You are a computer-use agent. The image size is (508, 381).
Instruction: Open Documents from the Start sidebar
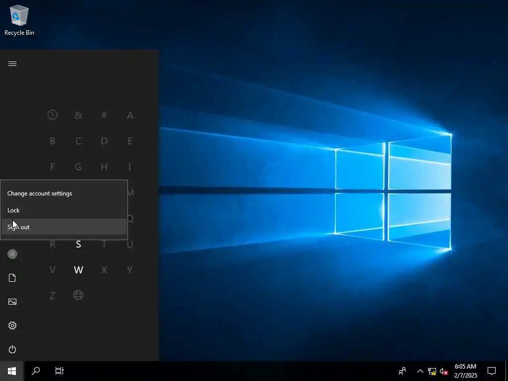pyautogui.click(x=12, y=278)
